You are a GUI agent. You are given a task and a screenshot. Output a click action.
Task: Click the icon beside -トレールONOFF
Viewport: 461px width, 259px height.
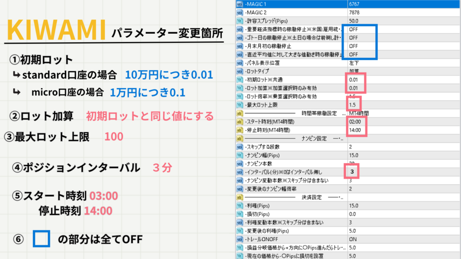(x=240, y=239)
